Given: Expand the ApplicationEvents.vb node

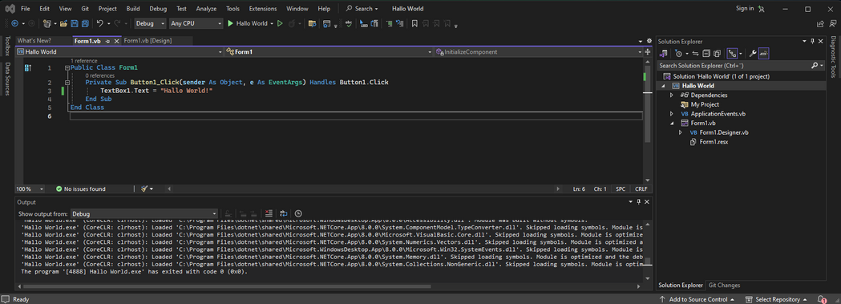Looking at the screenshot, I should (x=672, y=114).
